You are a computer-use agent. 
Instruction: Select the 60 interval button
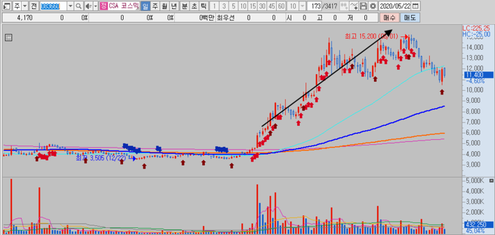coord(280,6)
